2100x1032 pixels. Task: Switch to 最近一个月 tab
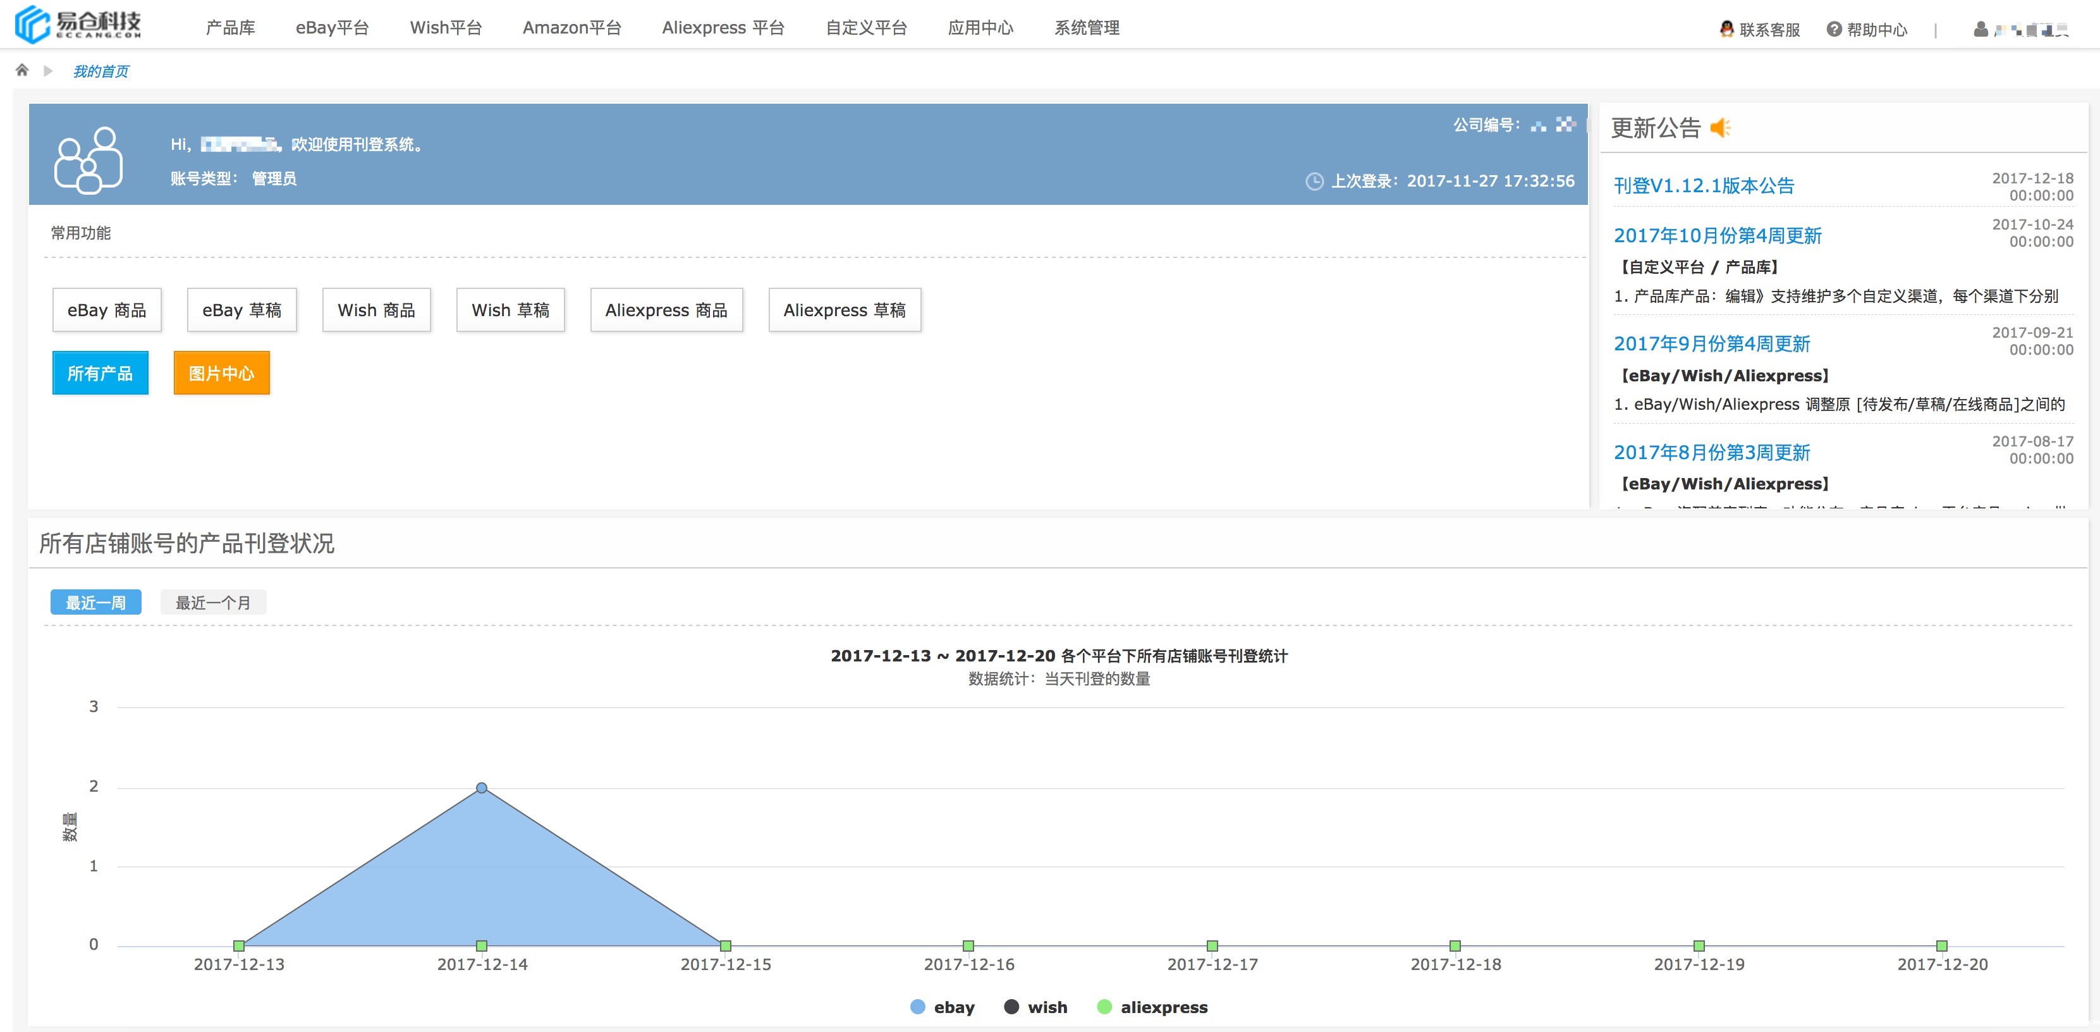(x=213, y=603)
